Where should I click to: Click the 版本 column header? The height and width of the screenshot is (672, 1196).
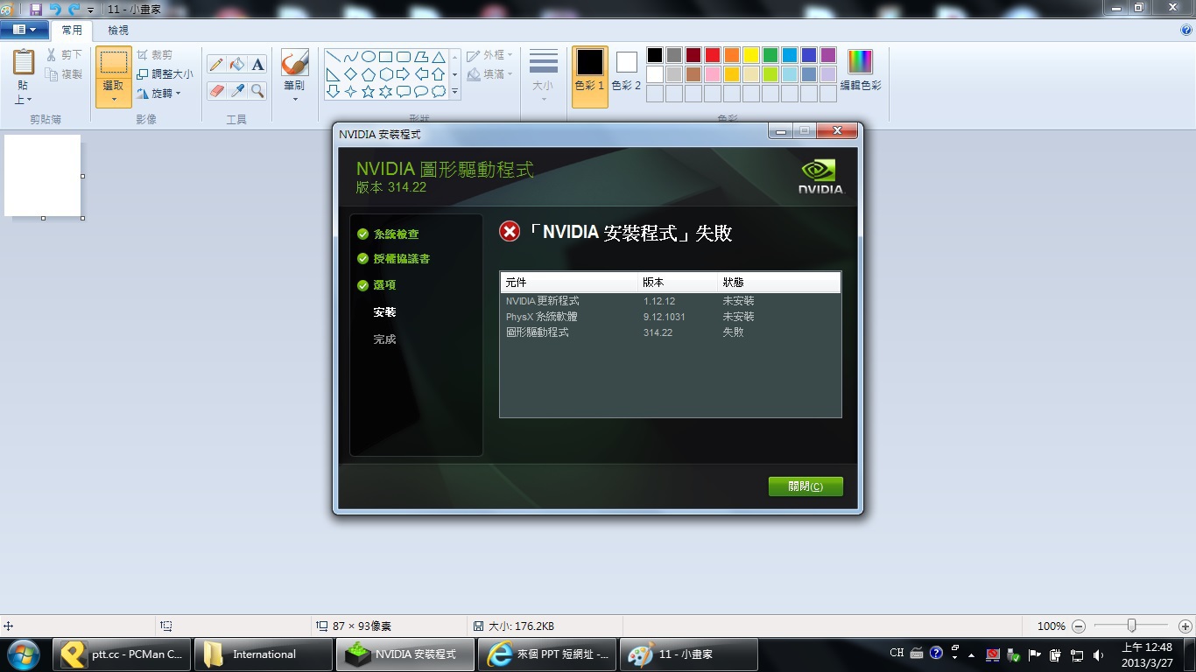(677, 283)
